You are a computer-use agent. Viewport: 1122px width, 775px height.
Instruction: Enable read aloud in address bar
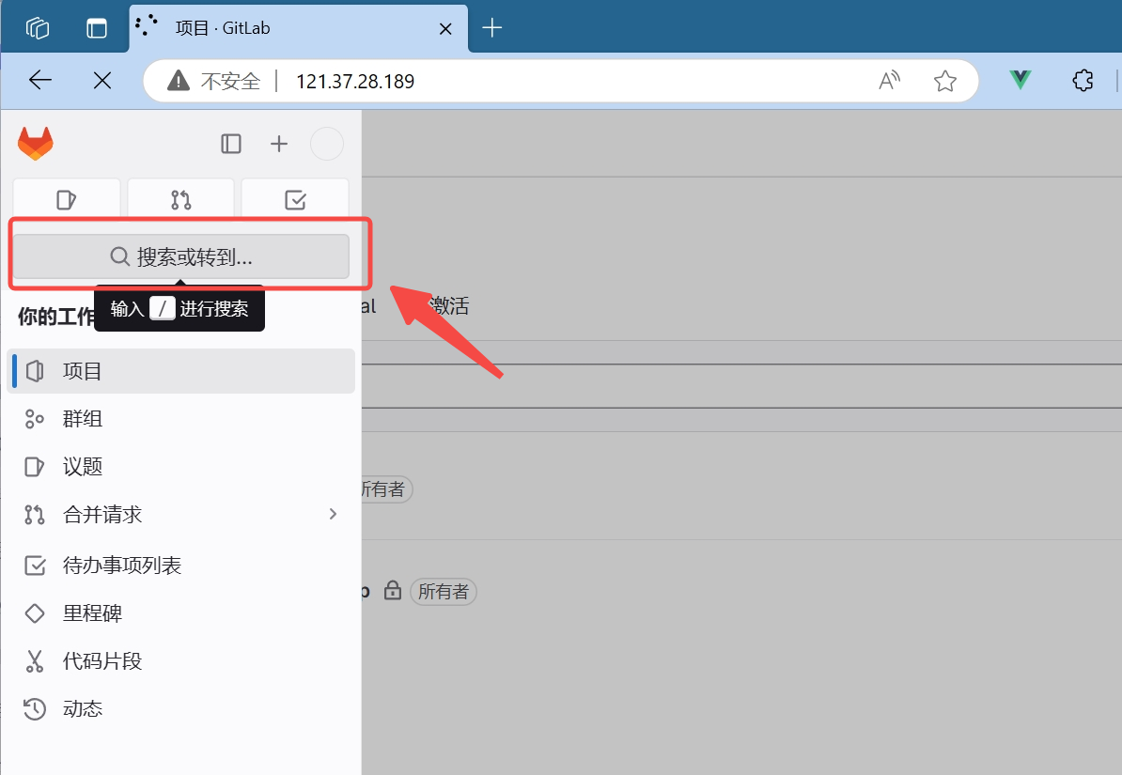[x=890, y=81]
